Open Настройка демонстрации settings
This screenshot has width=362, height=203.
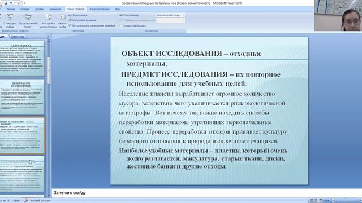(x=49, y=20)
